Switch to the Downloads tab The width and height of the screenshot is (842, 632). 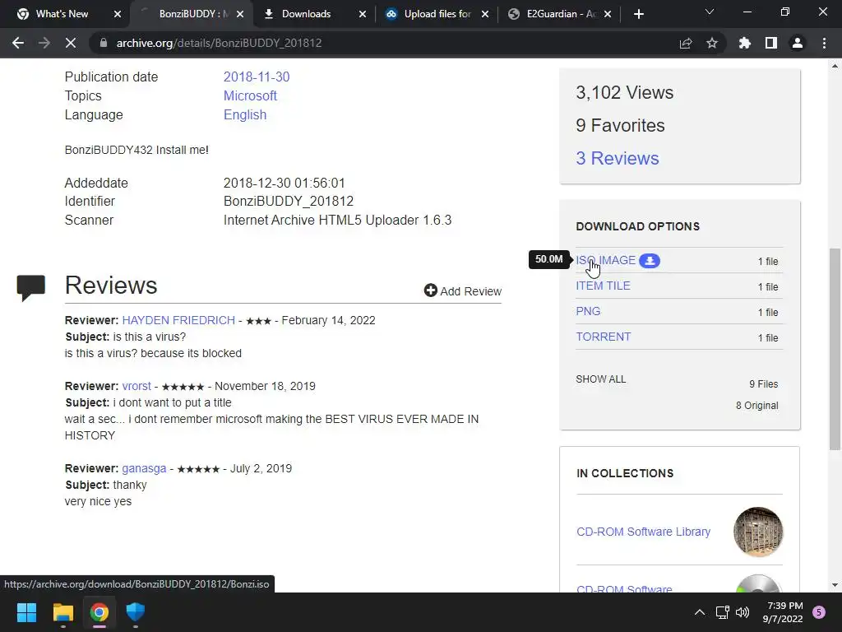pyautogui.click(x=306, y=14)
